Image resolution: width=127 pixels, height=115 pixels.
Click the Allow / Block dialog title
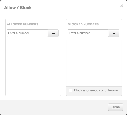pyautogui.click(x=18, y=8)
